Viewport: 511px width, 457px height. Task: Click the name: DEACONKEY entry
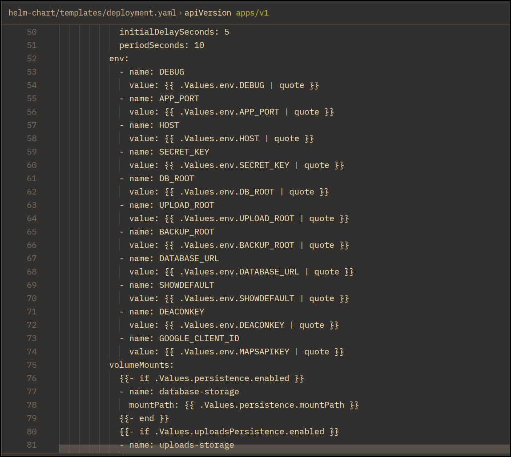(x=161, y=312)
